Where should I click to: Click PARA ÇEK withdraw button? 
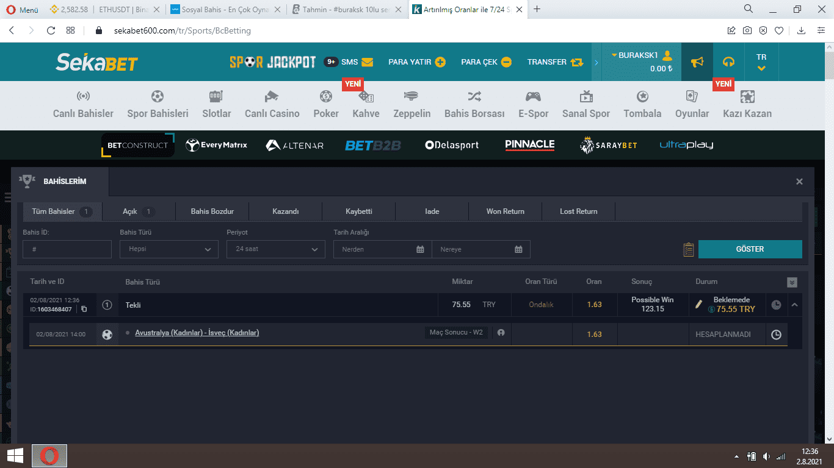[487, 62]
